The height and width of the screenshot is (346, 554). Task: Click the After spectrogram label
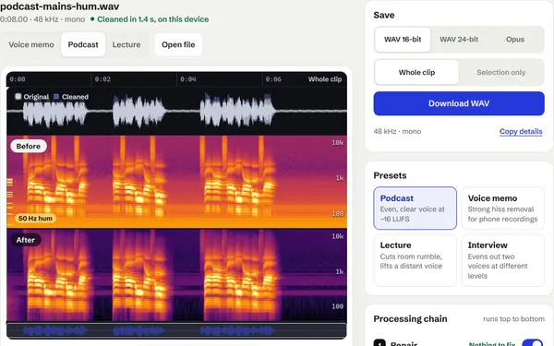coord(26,240)
